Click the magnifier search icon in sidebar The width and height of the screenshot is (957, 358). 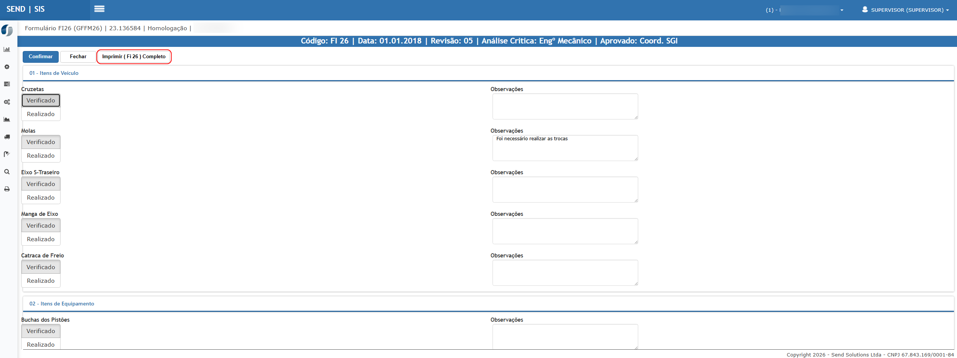click(7, 172)
